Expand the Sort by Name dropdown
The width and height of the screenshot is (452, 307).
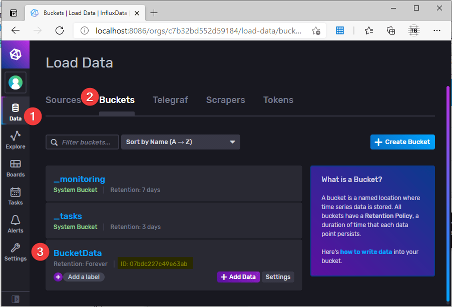point(180,142)
